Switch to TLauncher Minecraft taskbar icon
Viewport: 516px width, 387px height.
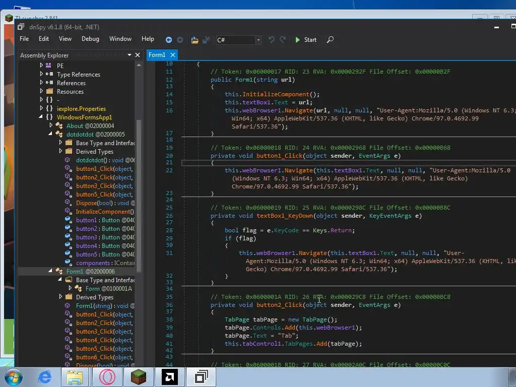(138, 377)
